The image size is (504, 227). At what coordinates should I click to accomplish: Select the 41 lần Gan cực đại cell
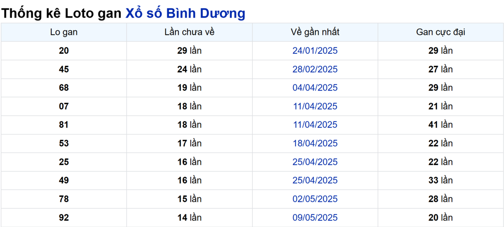[x=441, y=125]
